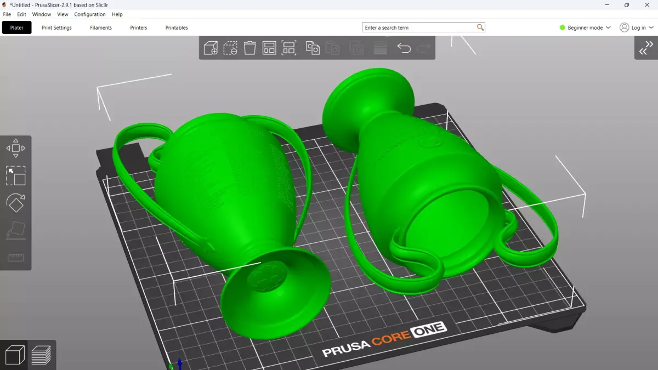The width and height of the screenshot is (658, 370).
Task: Open the Window menu
Action: 42,14
